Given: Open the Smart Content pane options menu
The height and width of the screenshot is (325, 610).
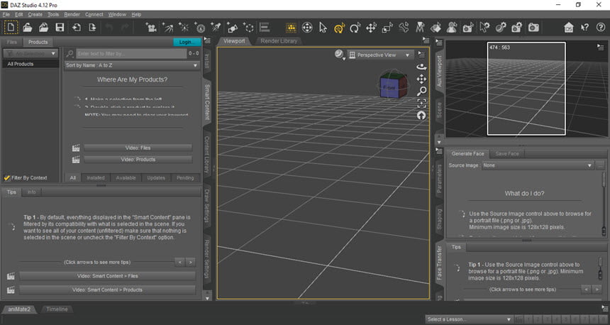Looking at the screenshot, I should [207, 40].
